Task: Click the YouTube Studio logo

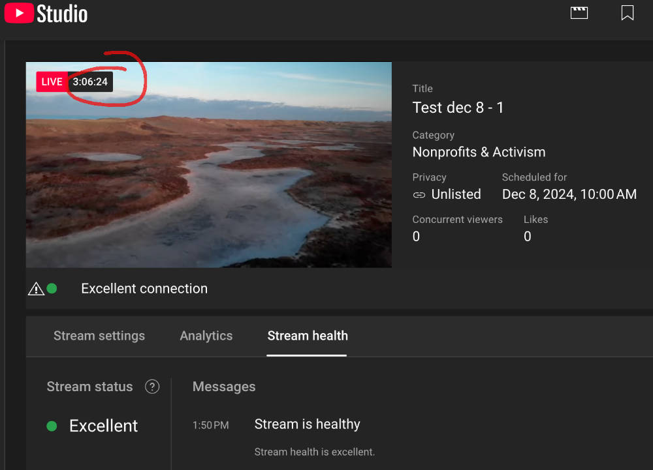Action: 46,13
